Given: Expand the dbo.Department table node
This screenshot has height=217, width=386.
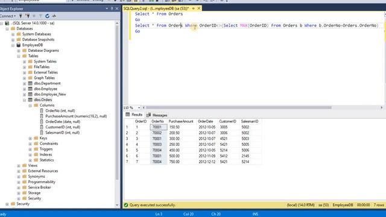Looking at the screenshot, I should pos(24,83).
